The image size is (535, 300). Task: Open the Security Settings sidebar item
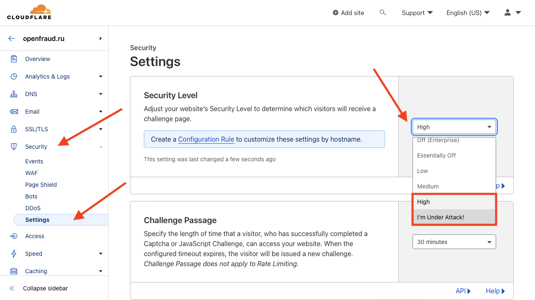(61, 220)
